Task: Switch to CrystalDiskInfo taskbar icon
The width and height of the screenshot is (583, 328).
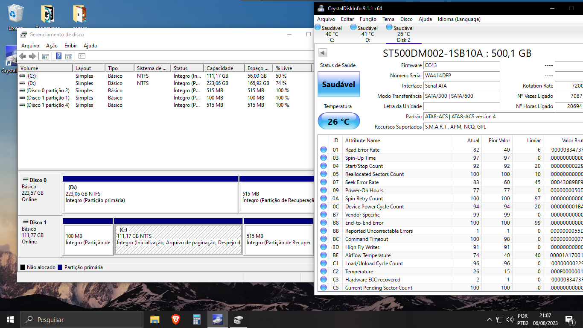Action: point(217,319)
